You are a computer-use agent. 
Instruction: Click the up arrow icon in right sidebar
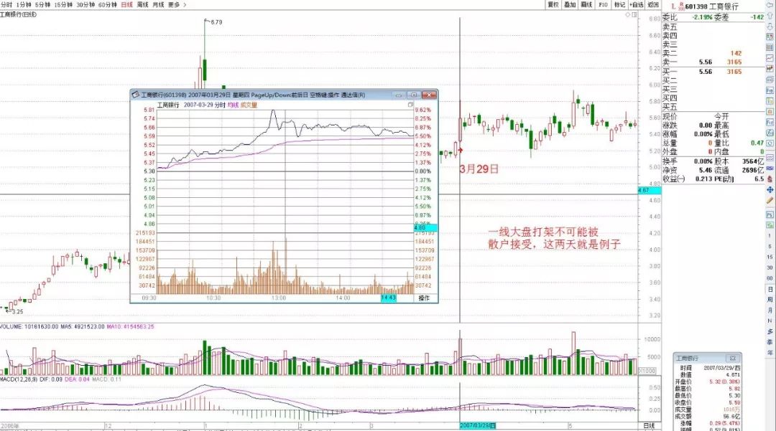click(x=770, y=16)
